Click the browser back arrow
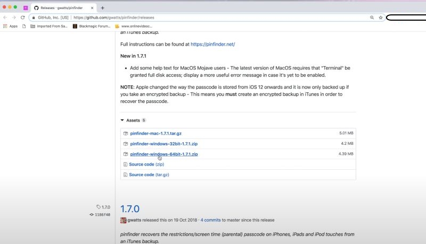This screenshot has height=244, width=426. (x=5, y=18)
